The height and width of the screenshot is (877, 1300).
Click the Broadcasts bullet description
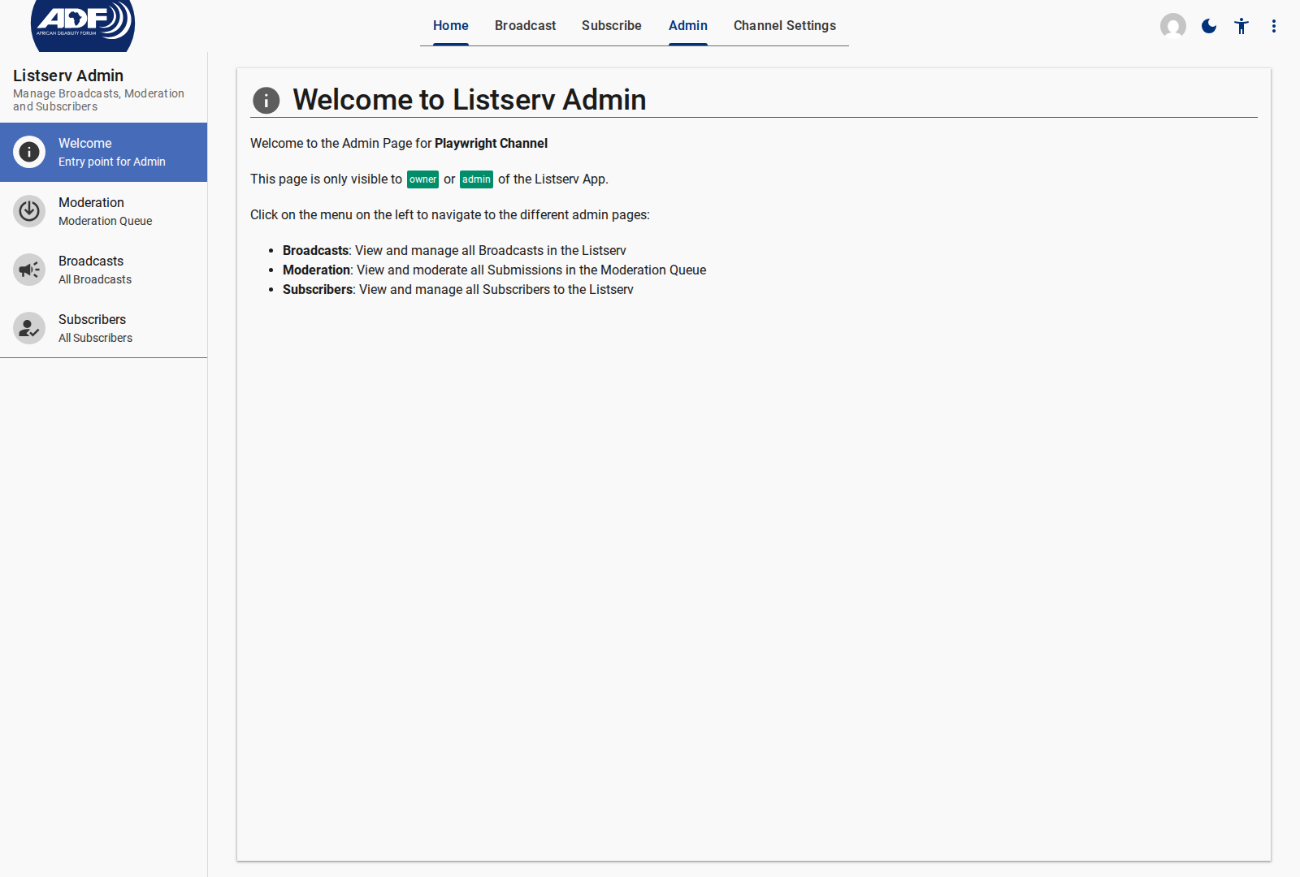pos(454,251)
